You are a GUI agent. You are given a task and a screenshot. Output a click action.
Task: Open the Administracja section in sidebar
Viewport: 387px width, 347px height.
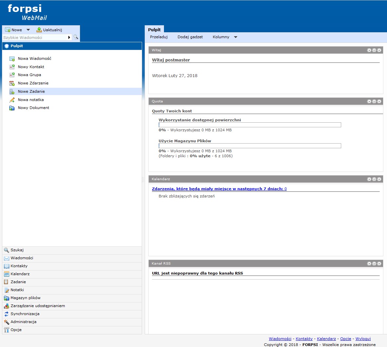pos(23,322)
